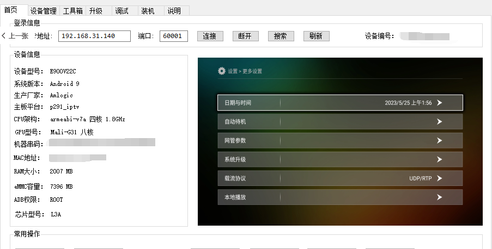
Task: Click the 断开 button
Action: point(246,36)
